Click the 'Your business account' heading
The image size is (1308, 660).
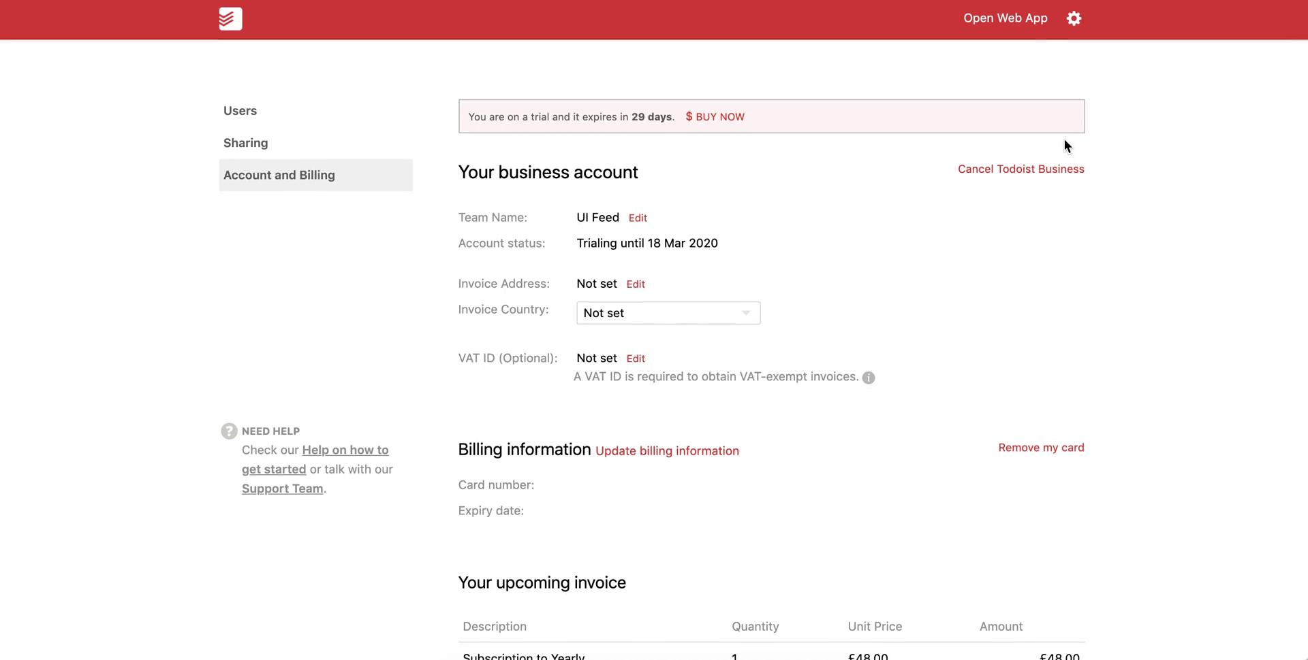click(x=548, y=172)
